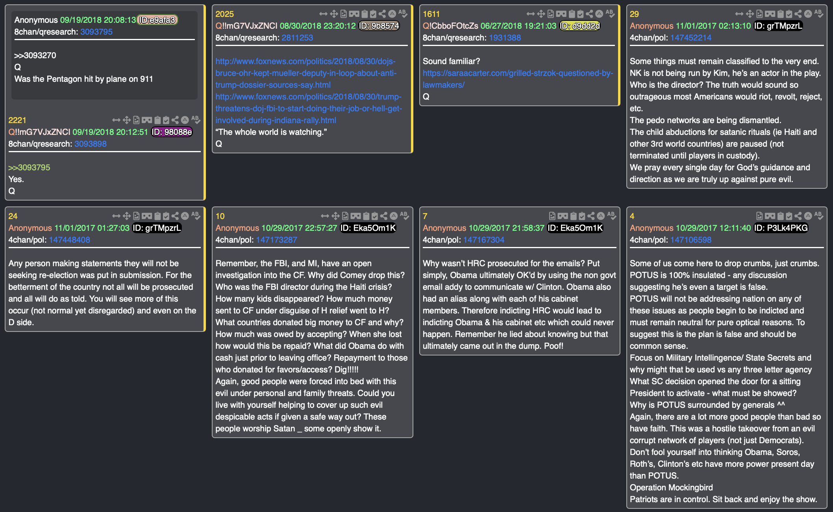Click the clipboard checkmark icon on post 7
This screenshot has height=512, width=833.
click(582, 216)
